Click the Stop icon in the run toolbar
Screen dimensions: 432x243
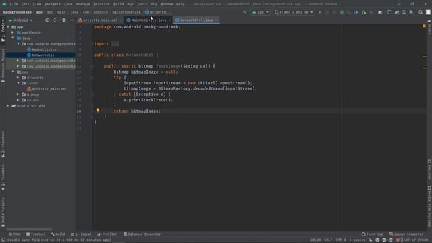371,12
